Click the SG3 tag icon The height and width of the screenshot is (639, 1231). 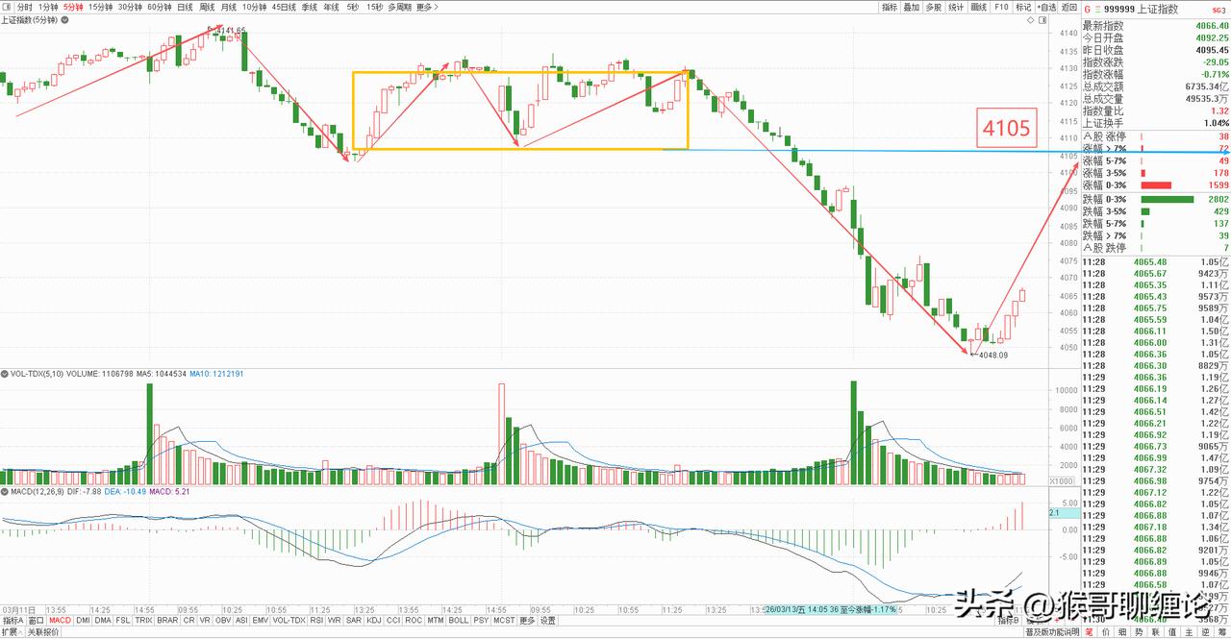tap(1218, 9)
